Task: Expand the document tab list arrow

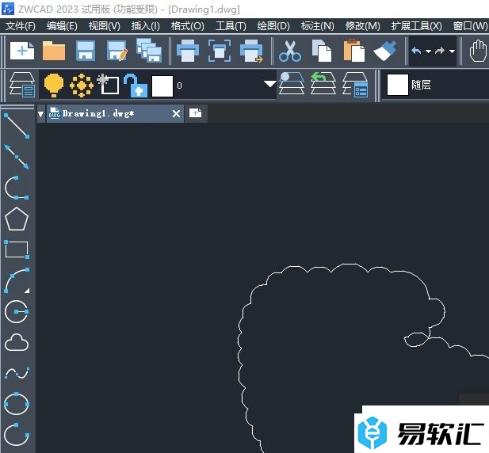Action: pyautogui.click(x=41, y=114)
